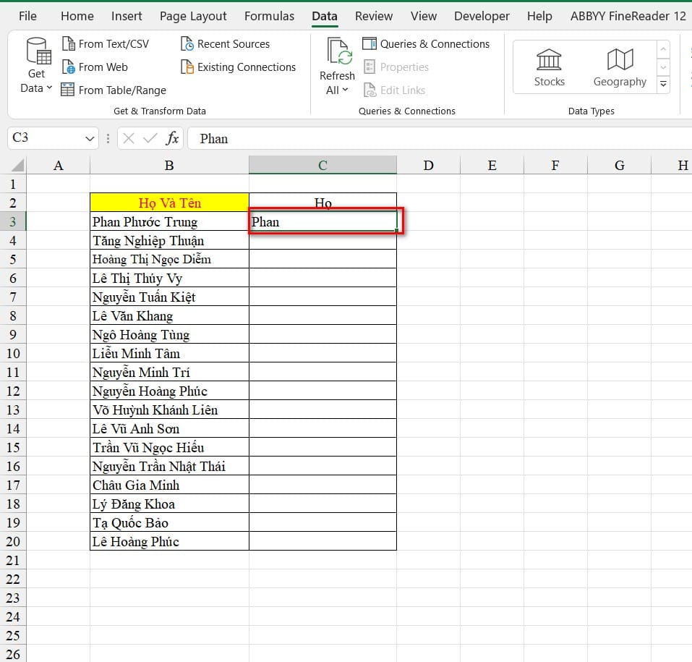The height and width of the screenshot is (662, 692).
Task: Click the formula bar showing Phan
Action: click(434, 138)
